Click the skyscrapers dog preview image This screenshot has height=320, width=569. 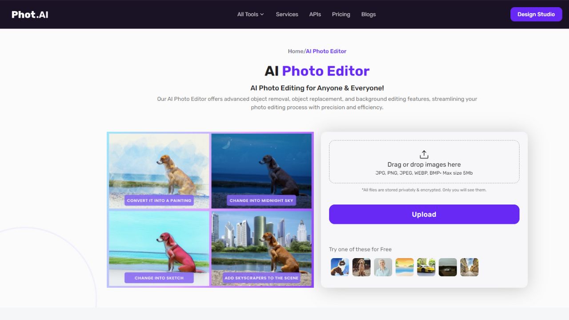[x=261, y=248]
